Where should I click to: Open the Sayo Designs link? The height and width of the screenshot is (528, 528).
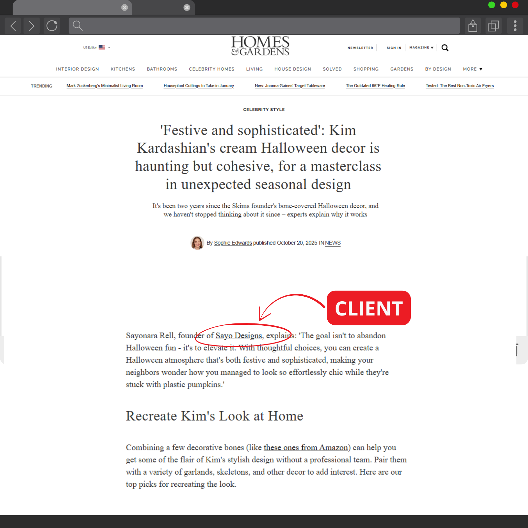point(238,336)
